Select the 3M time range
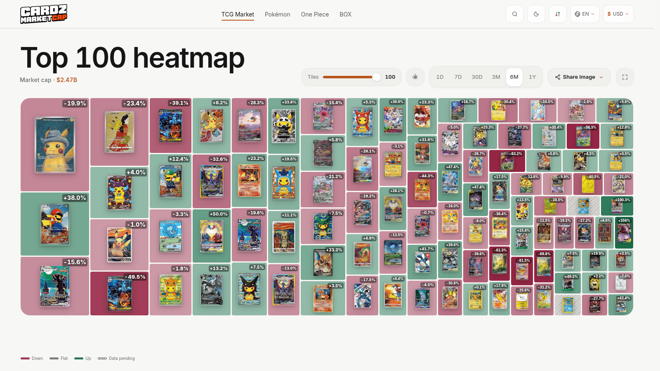This screenshot has height=371, width=660. click(x=496, y=77)
